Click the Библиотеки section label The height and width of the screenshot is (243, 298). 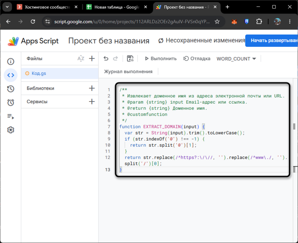[x=40, y=88]
